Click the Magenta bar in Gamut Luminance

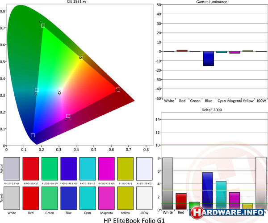[x=234, y=52]
